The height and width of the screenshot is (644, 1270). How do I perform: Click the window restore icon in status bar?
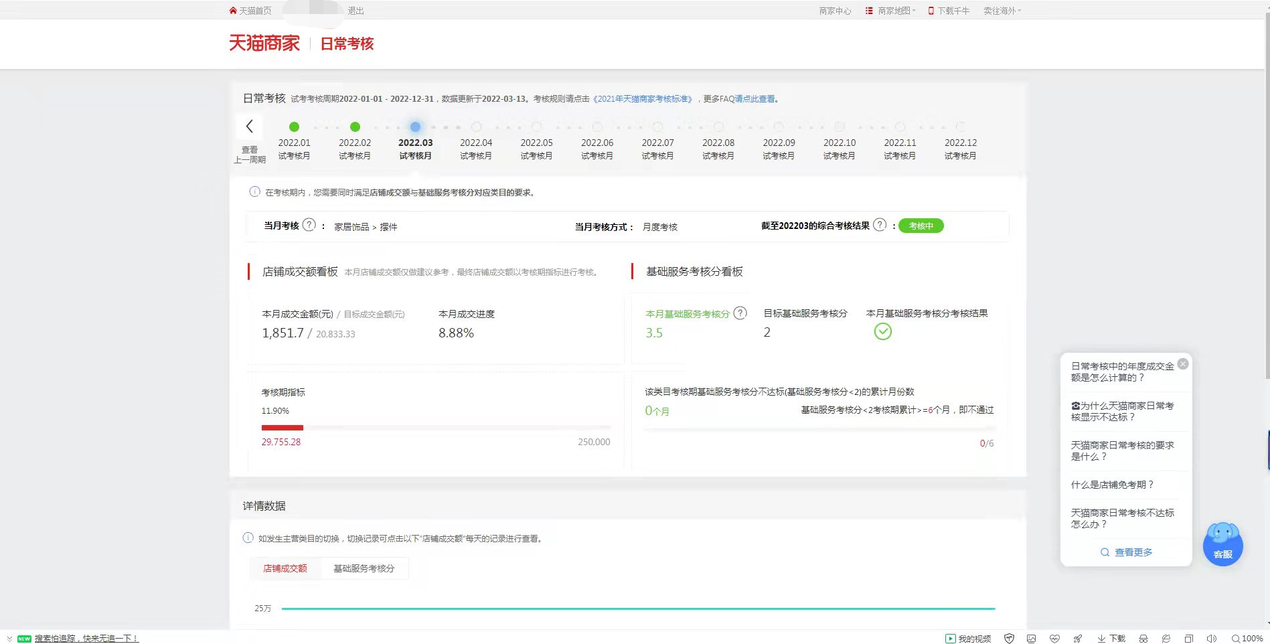click(x=1189, y=638)
